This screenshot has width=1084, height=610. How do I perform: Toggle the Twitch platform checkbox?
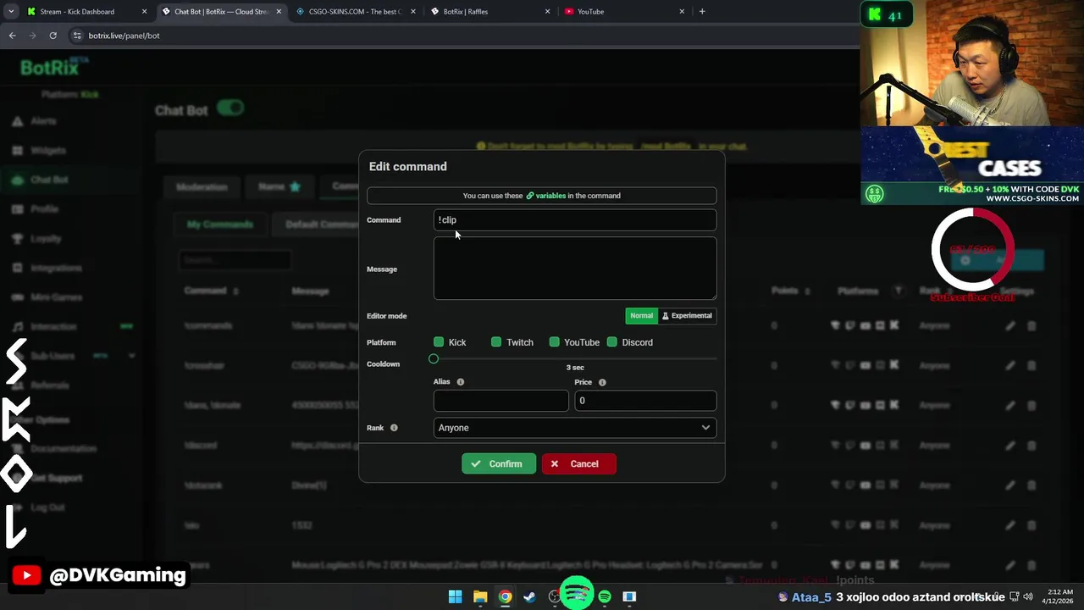click(x=496, y=342)
